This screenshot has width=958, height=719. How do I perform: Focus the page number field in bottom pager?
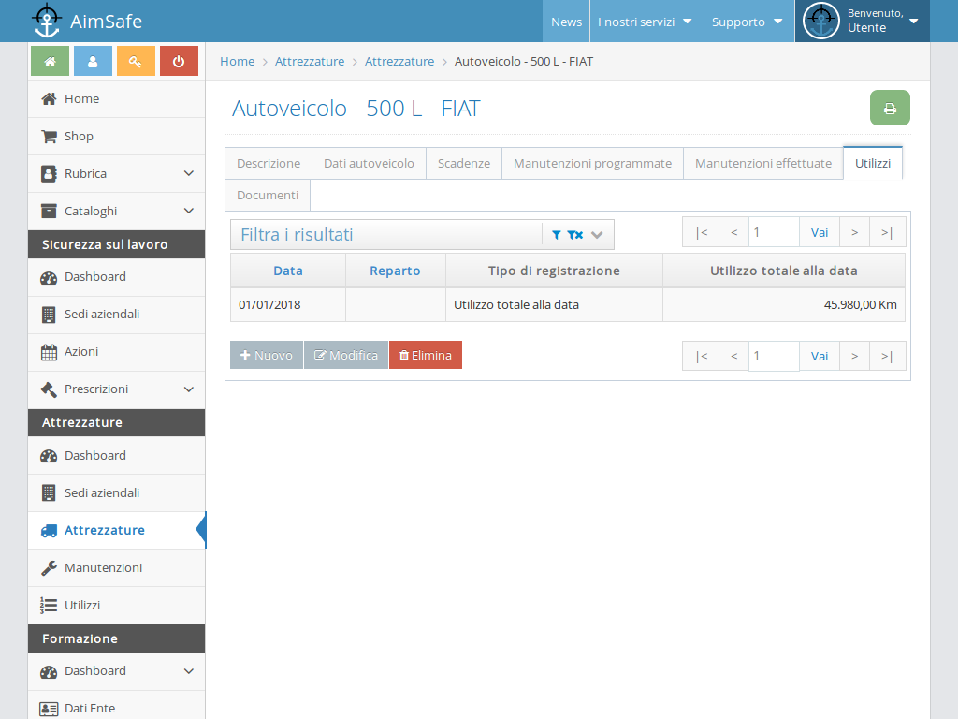coord(774,356)
